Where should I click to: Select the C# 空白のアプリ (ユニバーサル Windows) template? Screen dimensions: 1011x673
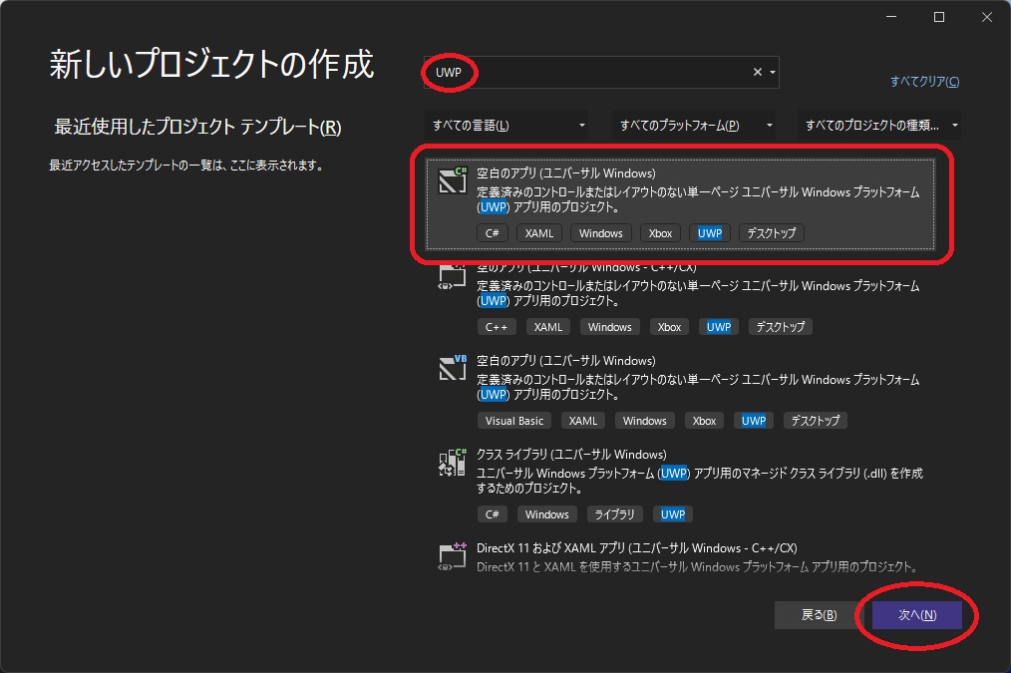click(x=680, y=204)
